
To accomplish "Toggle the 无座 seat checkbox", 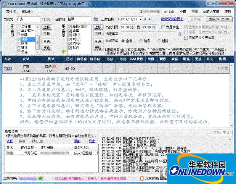I will [19, 52].
